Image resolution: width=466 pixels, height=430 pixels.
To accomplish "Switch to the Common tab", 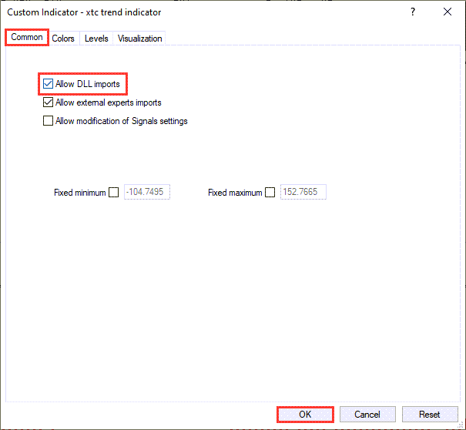I will pyautogui.click(x=27, y=38).
